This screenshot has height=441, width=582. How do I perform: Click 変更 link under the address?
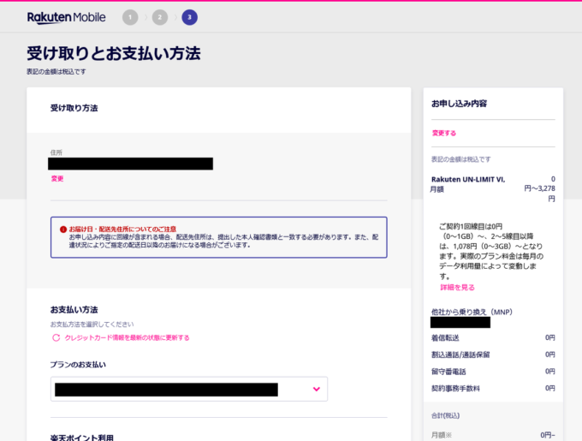pos(57,179)
